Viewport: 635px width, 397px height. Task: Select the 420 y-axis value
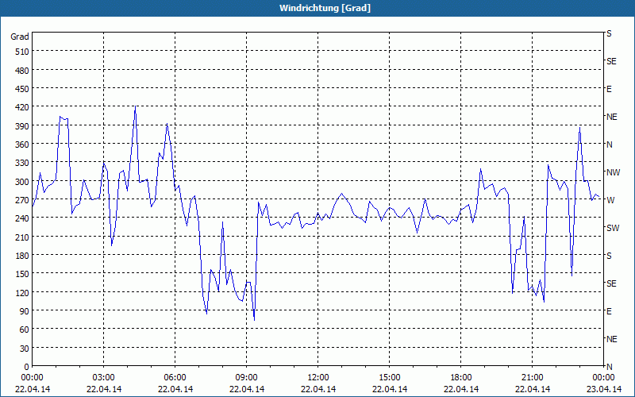23,107
